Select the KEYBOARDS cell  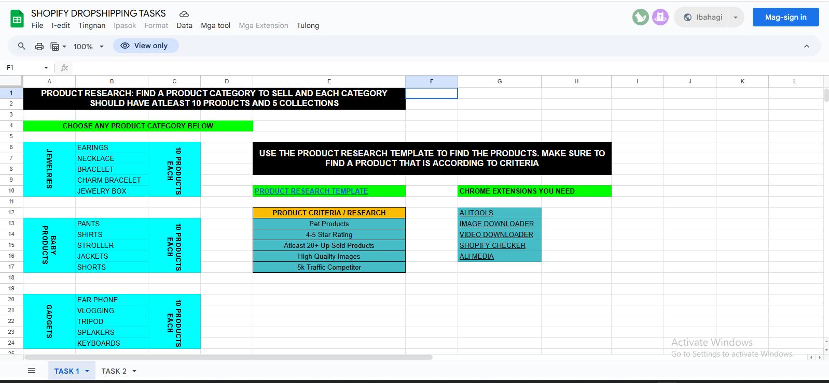coord(112,343)
